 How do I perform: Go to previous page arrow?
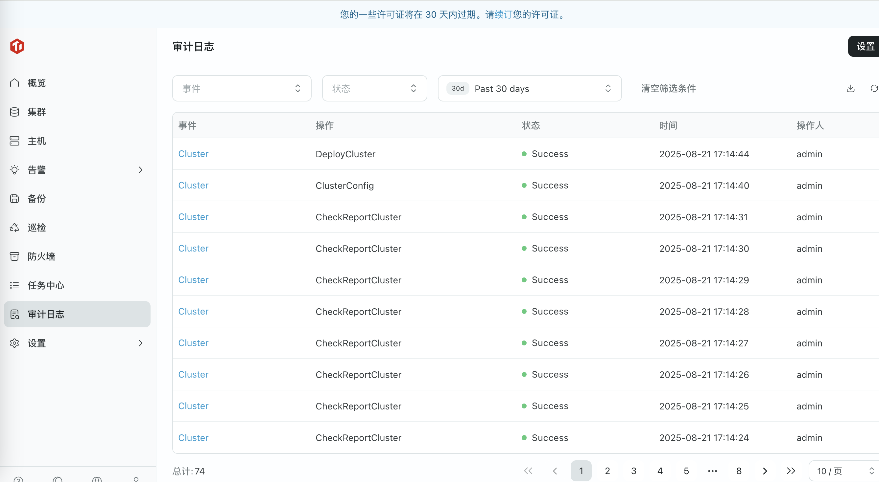[555, 471]
